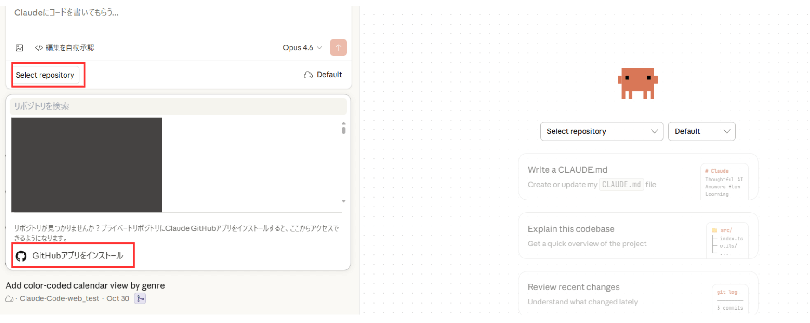Image resolution: width=810 pixels, height=323 pixels.
Task: Click the image attachment icon
Action: [20, 48]
